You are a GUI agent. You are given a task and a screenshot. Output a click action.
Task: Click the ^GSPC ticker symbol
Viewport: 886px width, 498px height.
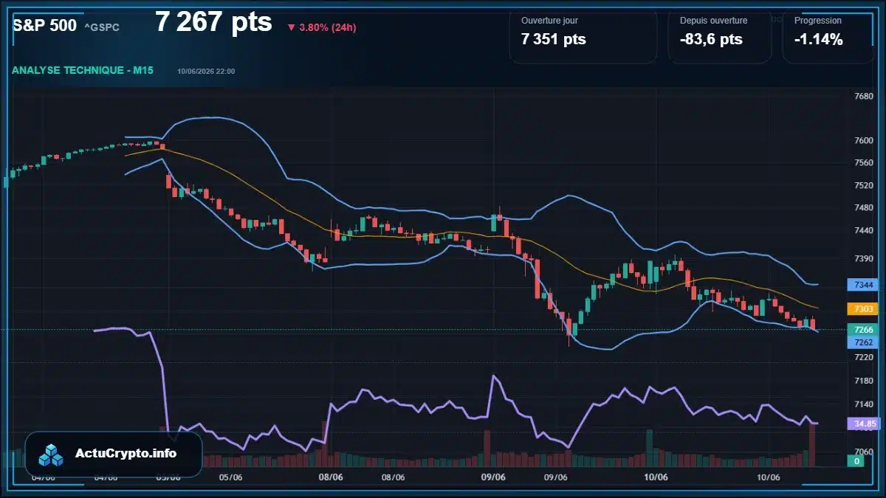tap(102, 27)
